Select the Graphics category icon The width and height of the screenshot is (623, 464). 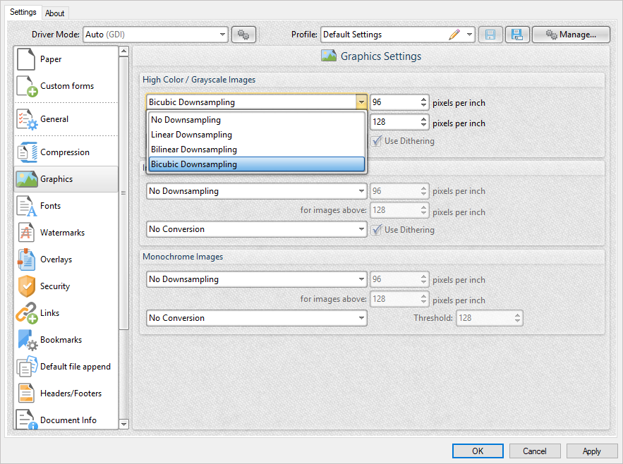pos(27,179)
